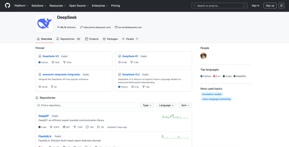
Task: Click the DeepSeek-R1 fork count icon
Action: (132, 62)
